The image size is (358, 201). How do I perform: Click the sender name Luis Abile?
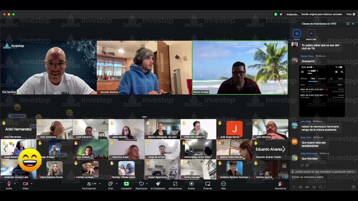(306, 121)
